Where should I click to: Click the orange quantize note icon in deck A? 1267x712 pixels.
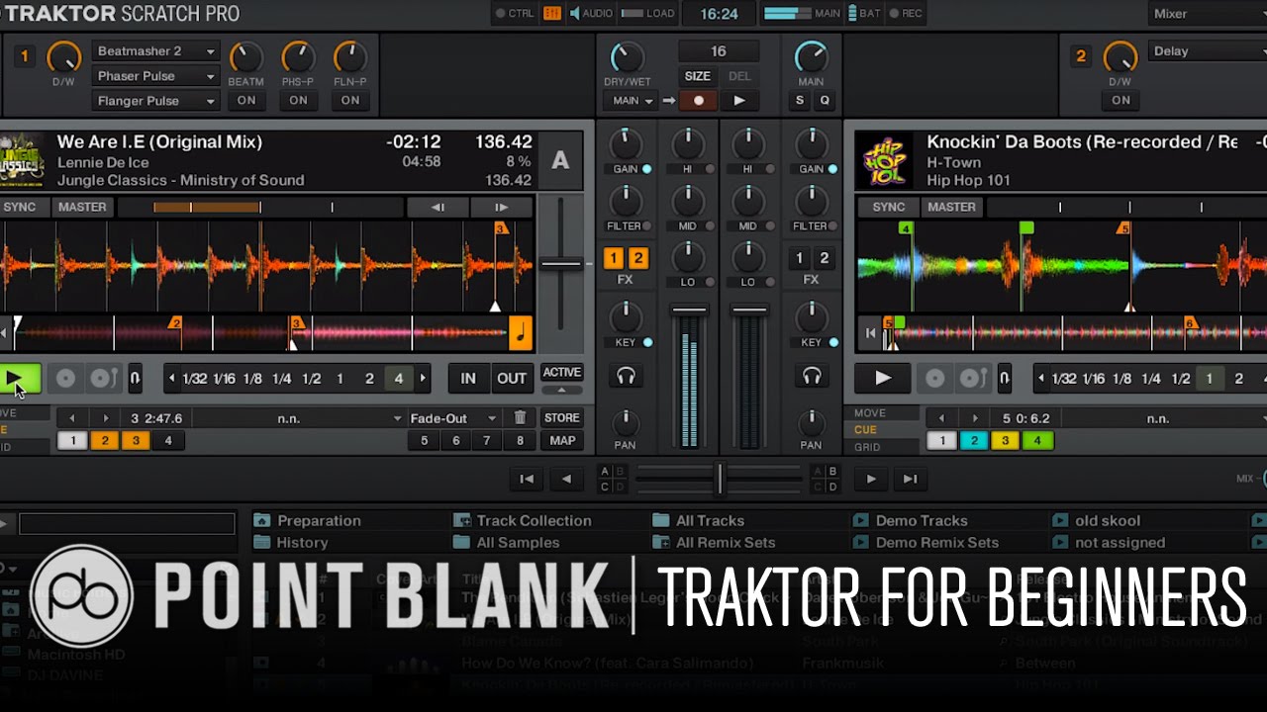(x=521, y=332)
